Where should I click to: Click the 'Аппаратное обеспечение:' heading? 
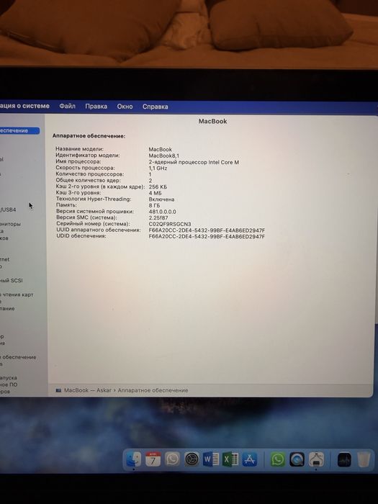(x=89, y=136)
